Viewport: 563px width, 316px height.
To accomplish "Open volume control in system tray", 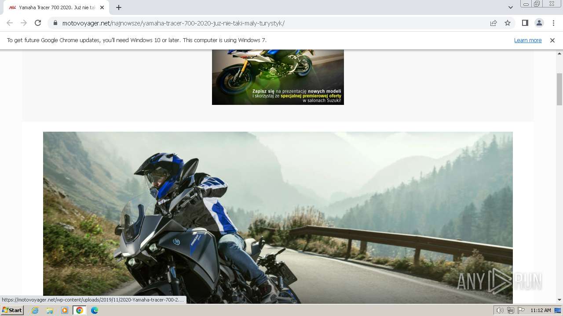I will point(500,310).
